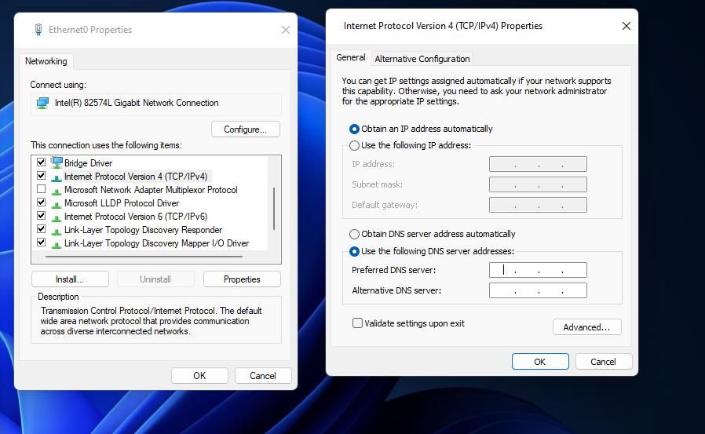Image resolution: width=705 pixels, height=434 pixels.
Task: Click the Topology Discovery Mapper I/O Driver icon
Action: click(57, 244)
